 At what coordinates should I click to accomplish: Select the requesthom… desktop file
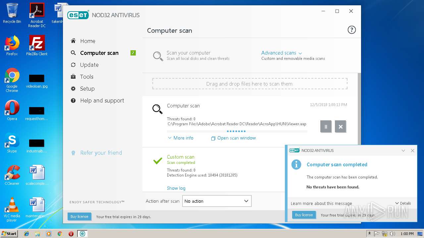pyautogui.click(x=37, y=114)
